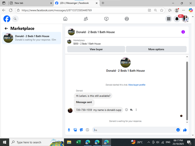Click the chat header listing thumbnail
Image resolution: width=195 pixels, height=146 pixels.
click(x=71, y=32)
